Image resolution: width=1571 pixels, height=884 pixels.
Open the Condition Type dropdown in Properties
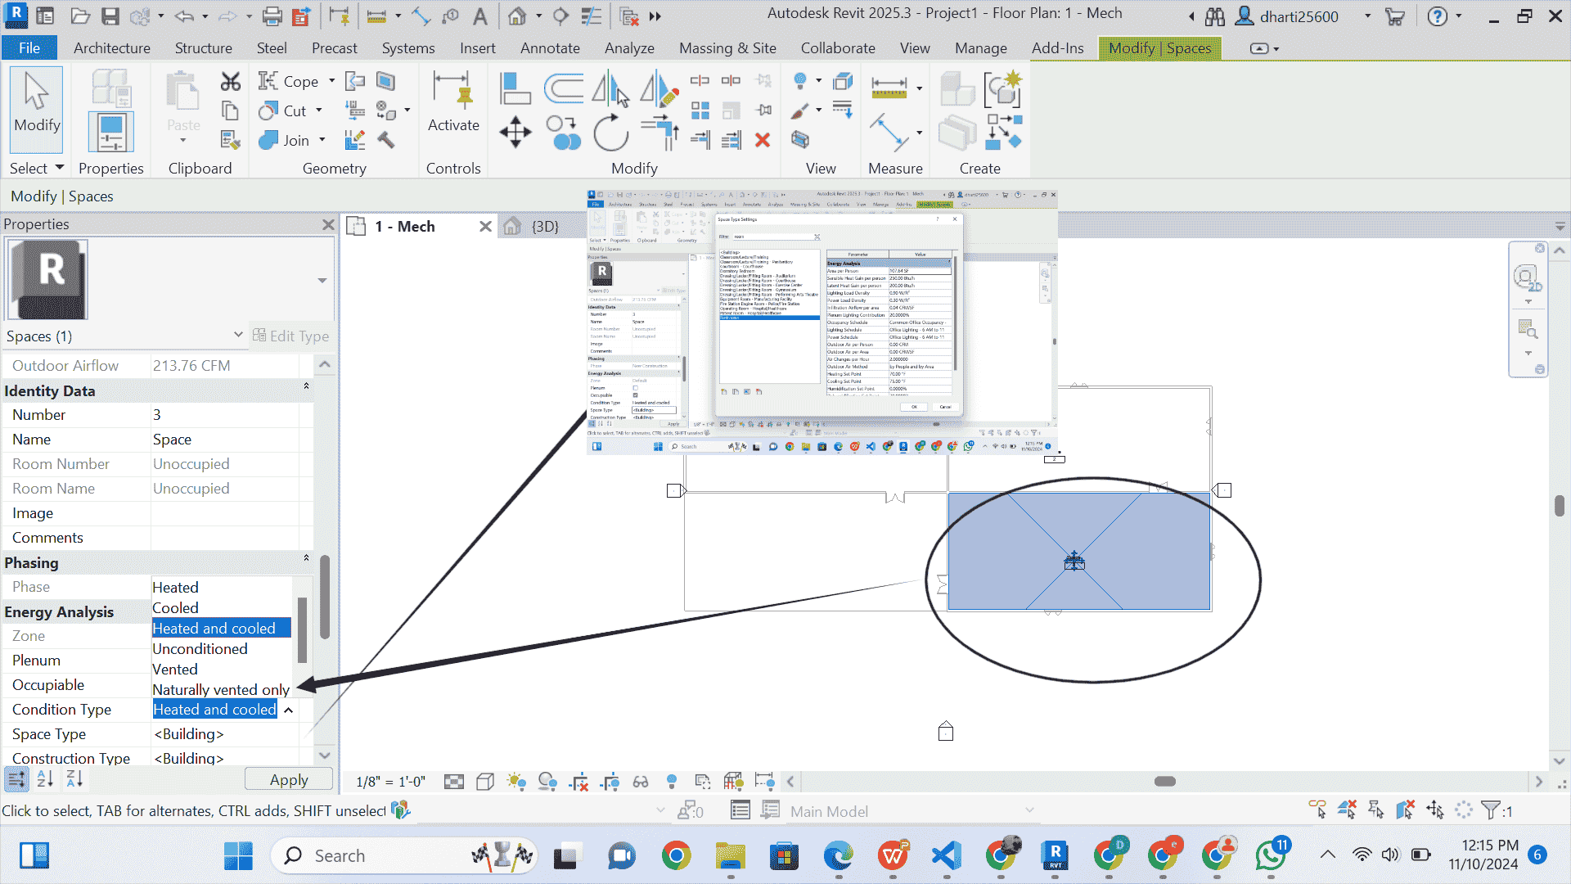(288, 709)
